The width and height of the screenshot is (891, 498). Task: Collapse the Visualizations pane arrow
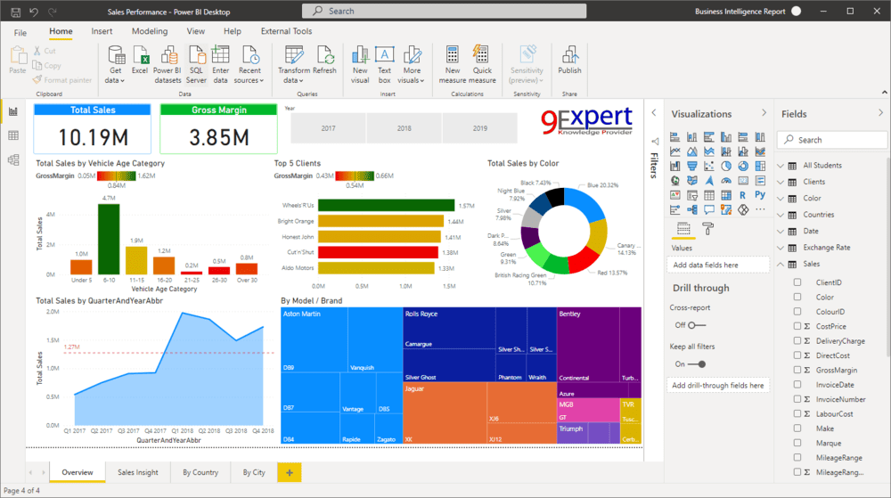point(764,113)
